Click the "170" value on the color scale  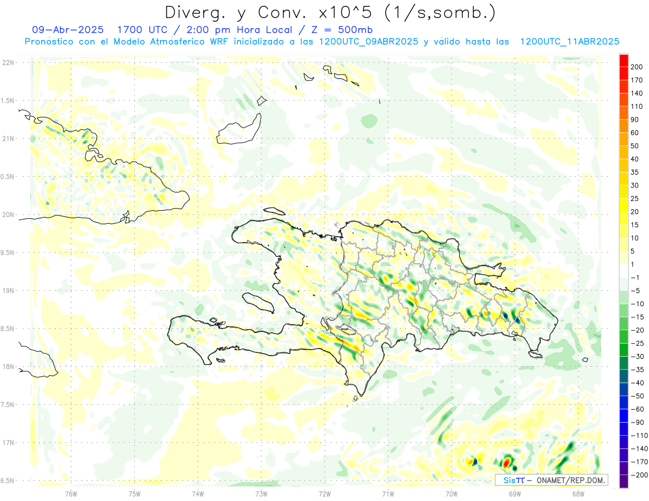click(637, 80)
